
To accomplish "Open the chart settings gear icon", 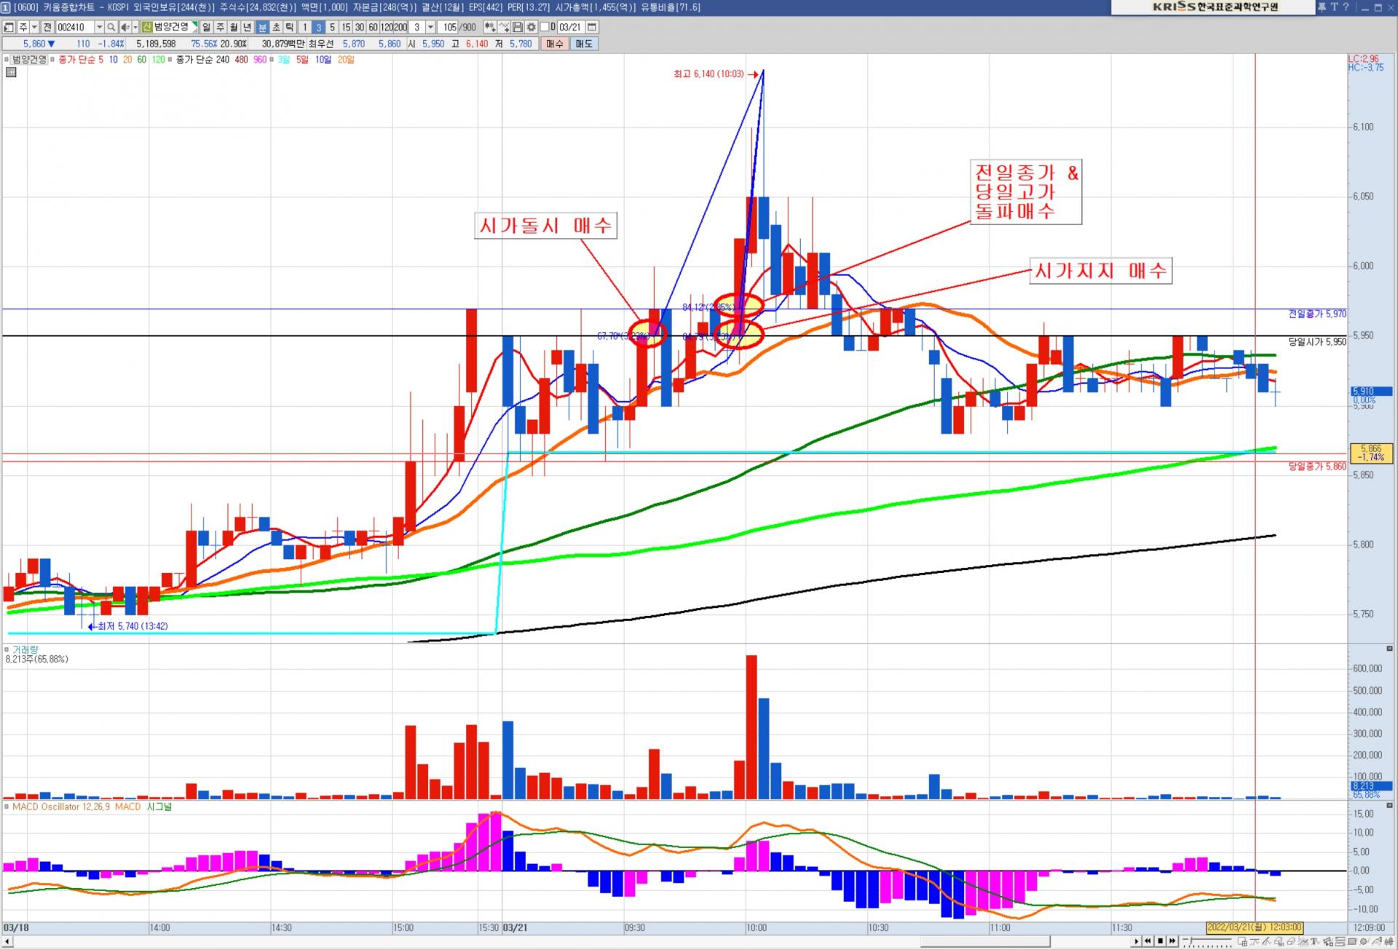I will coord(532,27).
